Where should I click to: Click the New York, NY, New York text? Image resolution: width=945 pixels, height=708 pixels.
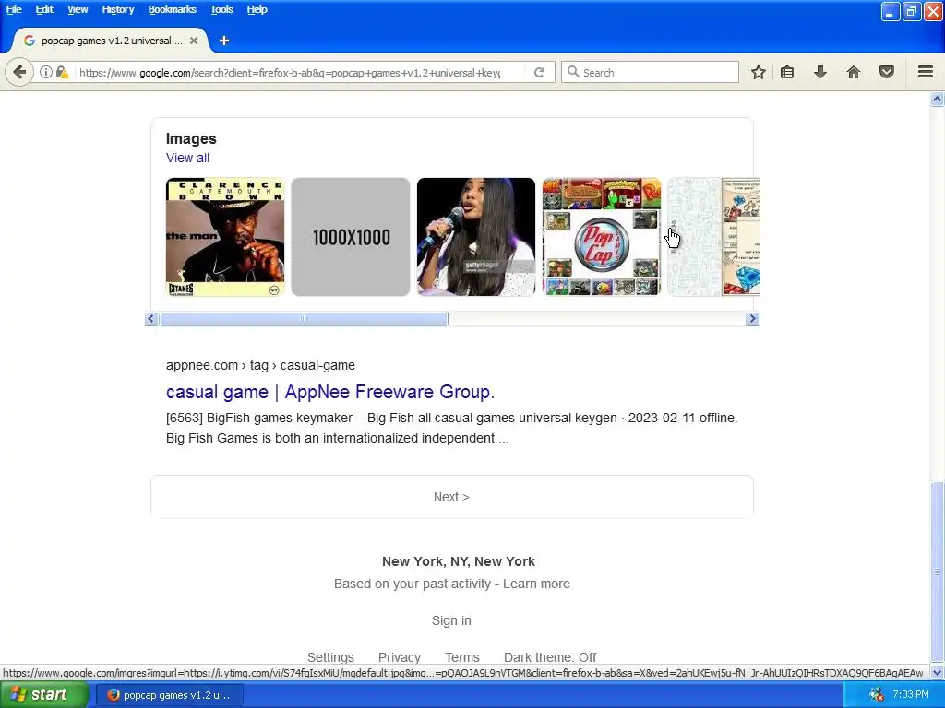click(x=458, y=561)
